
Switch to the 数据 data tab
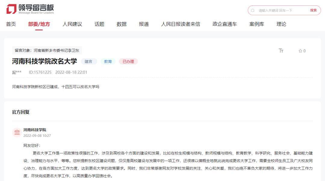click(x=122, y=24)
